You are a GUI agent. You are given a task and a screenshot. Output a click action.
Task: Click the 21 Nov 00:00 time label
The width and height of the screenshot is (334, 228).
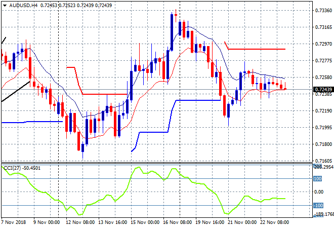coord(242,222)
